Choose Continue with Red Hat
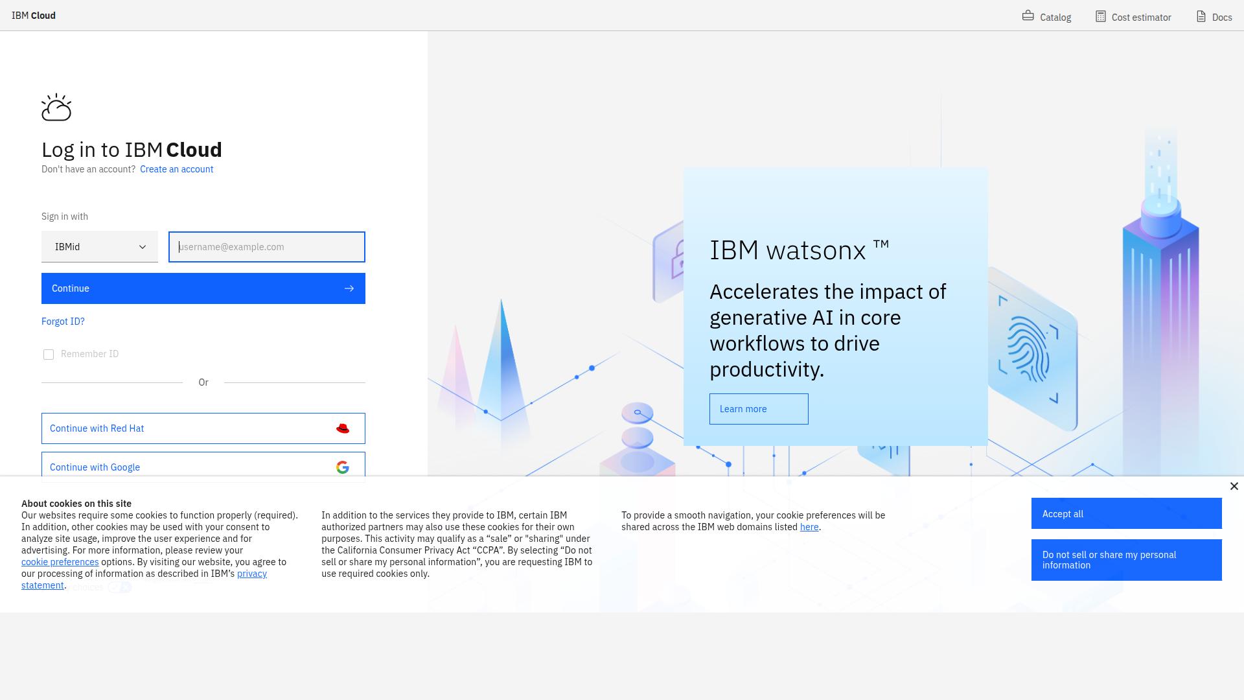This screenshot has width=1244, height=700. 203,428
